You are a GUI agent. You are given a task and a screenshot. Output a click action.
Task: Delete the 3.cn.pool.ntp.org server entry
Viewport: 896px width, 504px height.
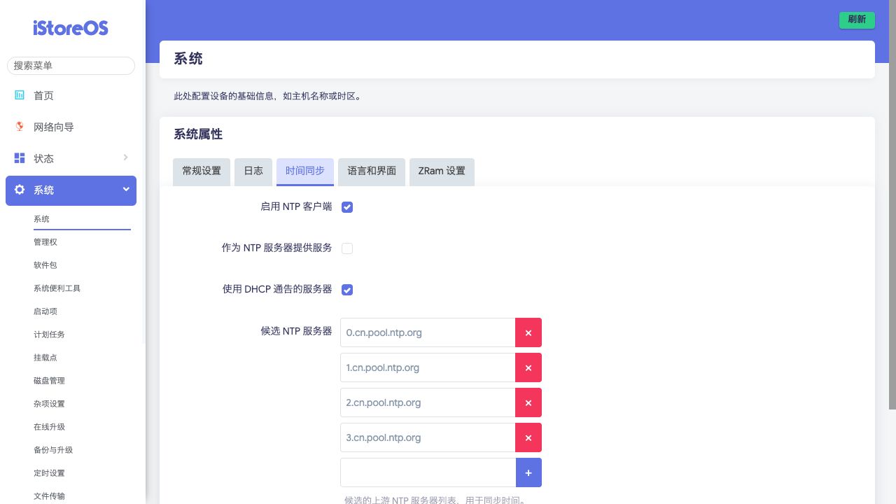pyautogui.click(x=528, y=437)
